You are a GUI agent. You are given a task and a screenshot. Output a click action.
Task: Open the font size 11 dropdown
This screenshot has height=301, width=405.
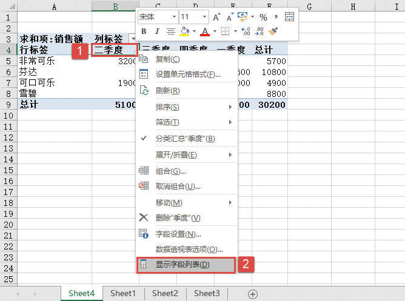click(204, 17)
